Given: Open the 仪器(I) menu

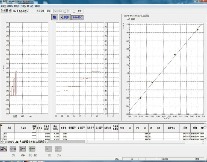Looking at the screenshot, I should coord(23,6).
